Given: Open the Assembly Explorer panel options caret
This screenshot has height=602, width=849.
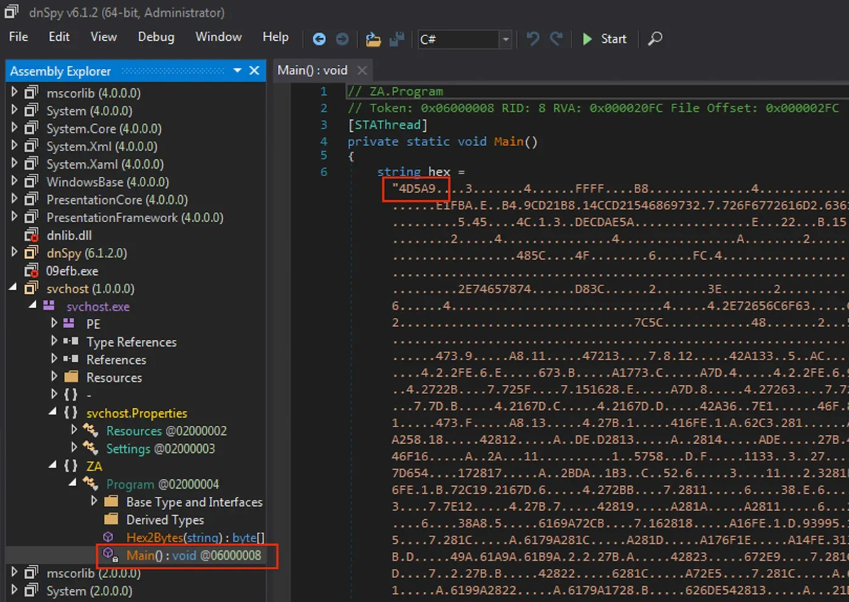Looking at the screenshot, I should [237, 70].
